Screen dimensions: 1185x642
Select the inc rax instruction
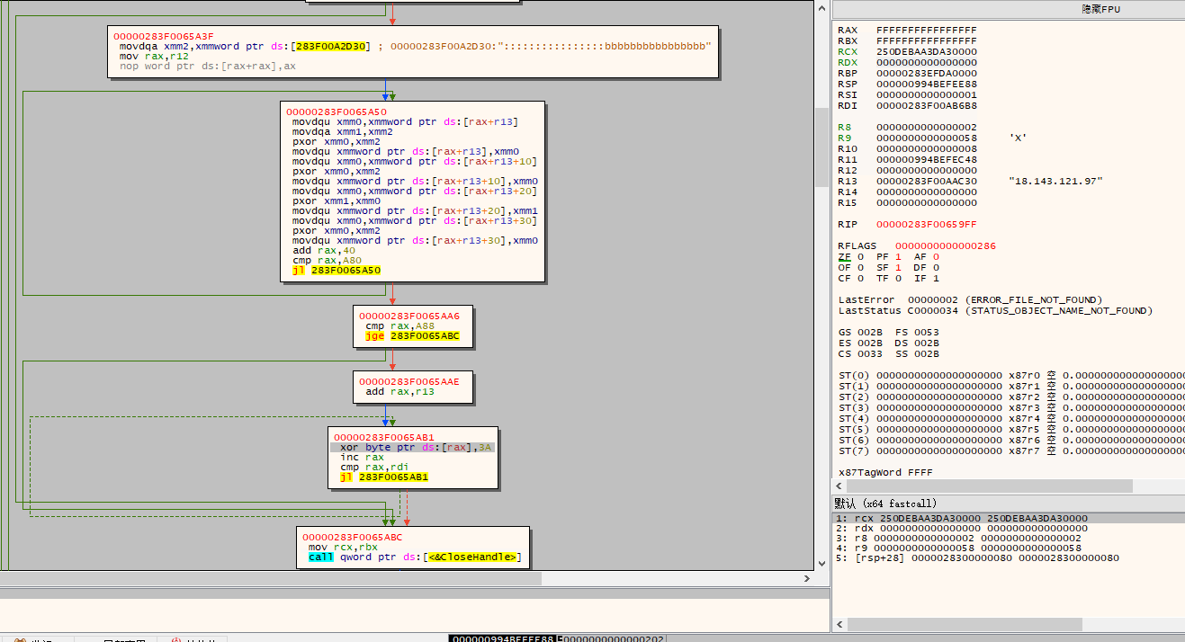[x=362, y=457]
